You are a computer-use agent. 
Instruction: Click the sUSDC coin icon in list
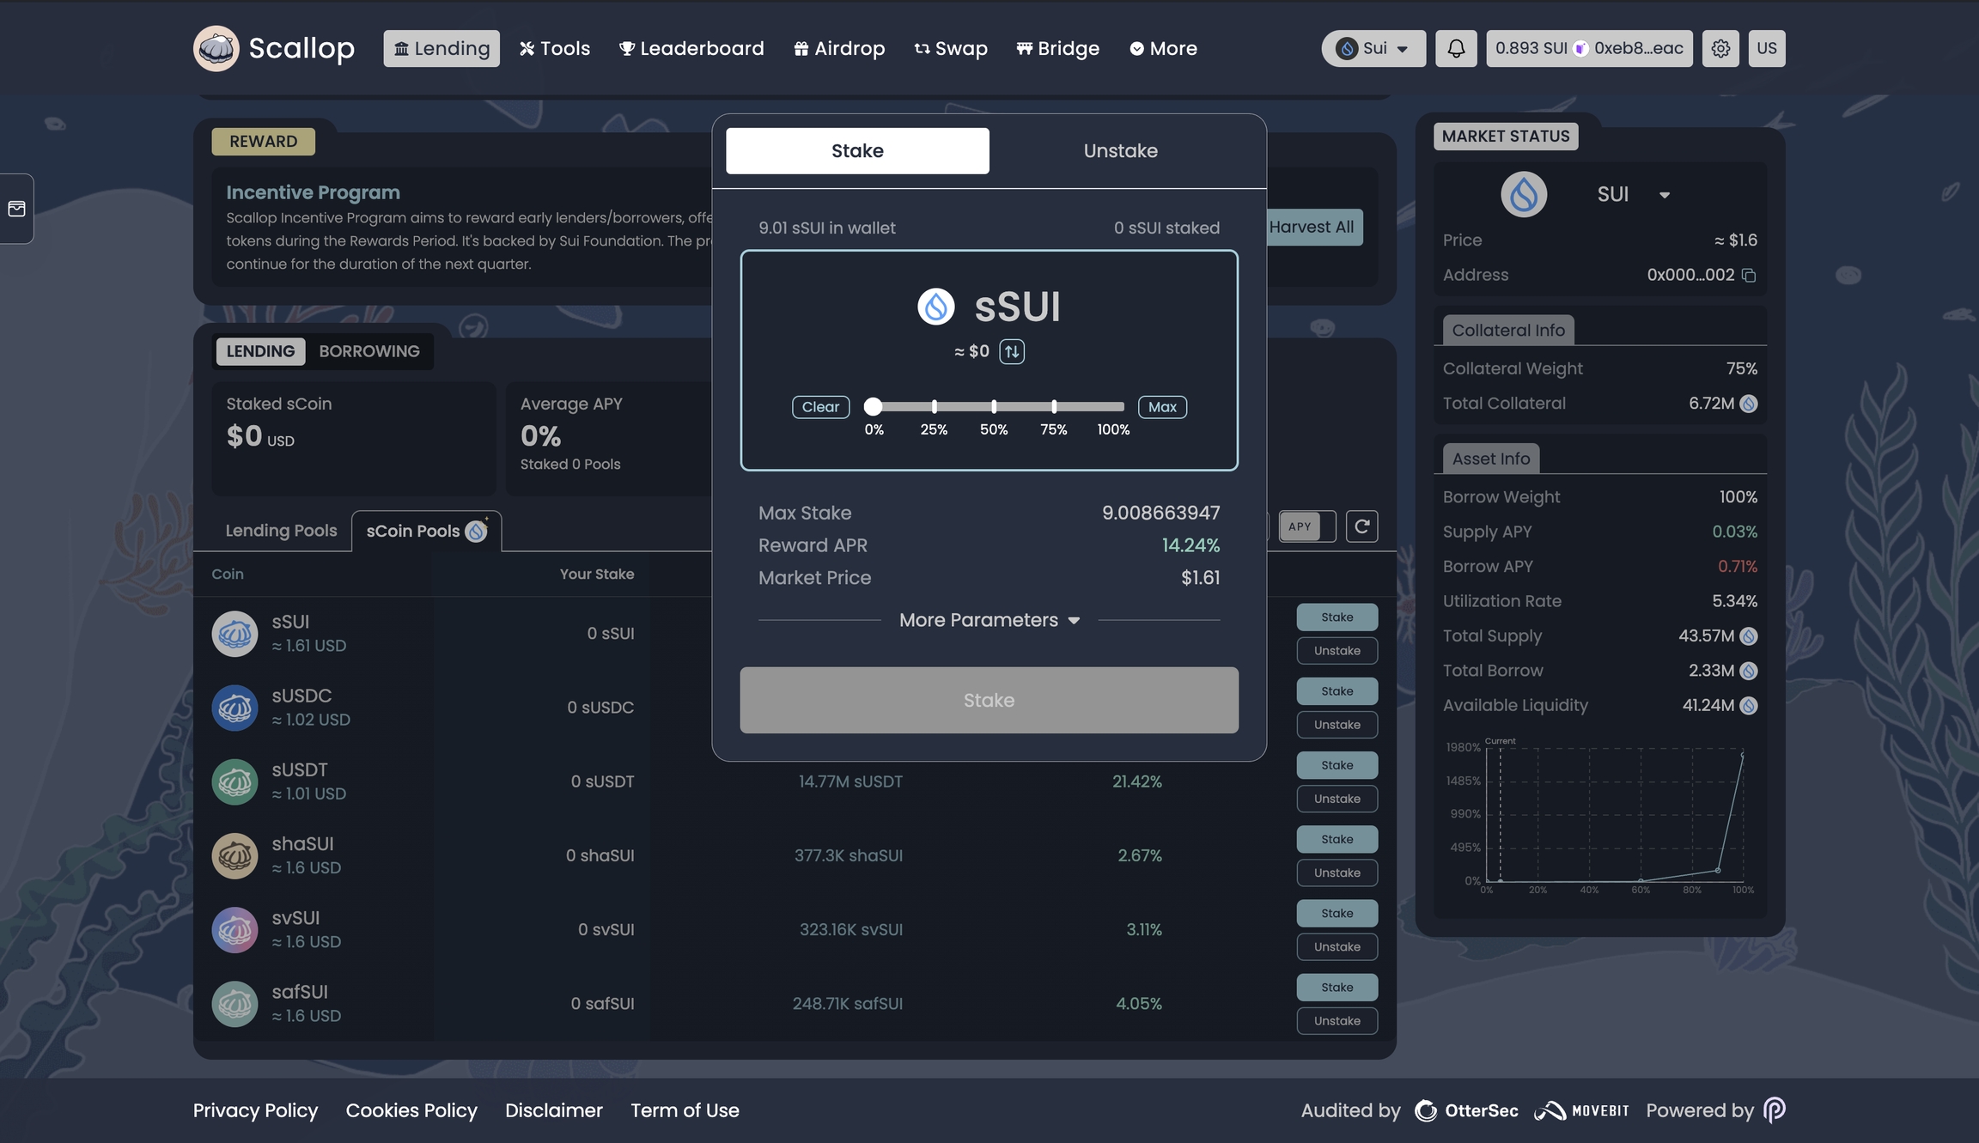(234, 708)
